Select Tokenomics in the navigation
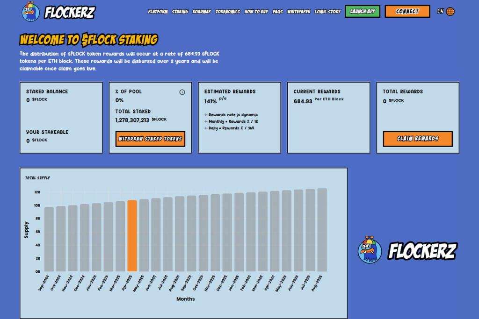 (x=228, y=12)
